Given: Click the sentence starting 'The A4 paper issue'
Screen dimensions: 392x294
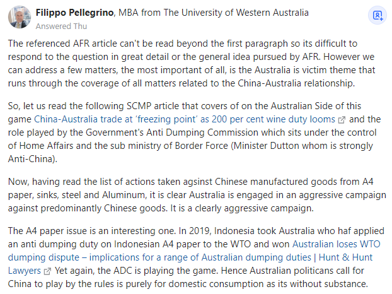Looking at the screenshot, I should pos(91,231).
